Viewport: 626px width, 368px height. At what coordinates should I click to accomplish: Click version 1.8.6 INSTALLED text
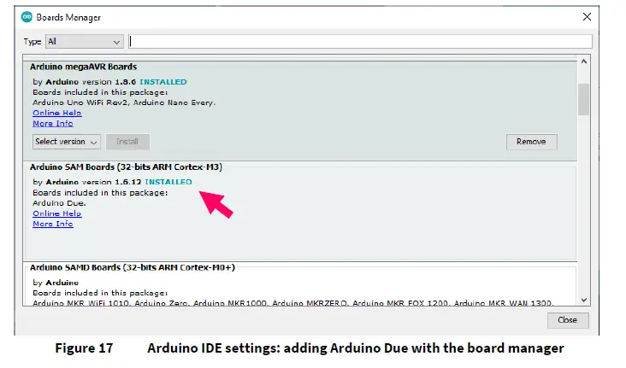click(x=134, y=82)
